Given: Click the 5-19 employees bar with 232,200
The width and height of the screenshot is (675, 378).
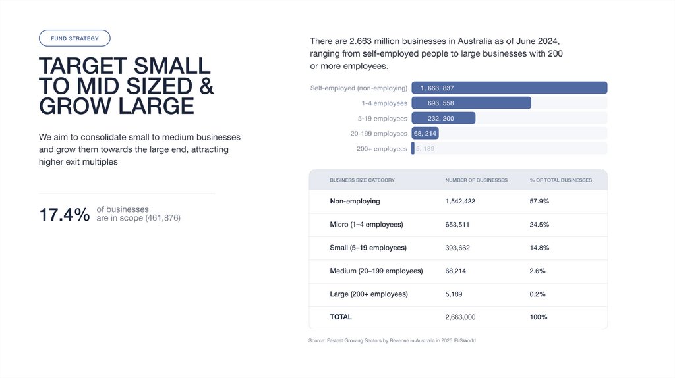Looking at the screenshot, I should point(443,118).
